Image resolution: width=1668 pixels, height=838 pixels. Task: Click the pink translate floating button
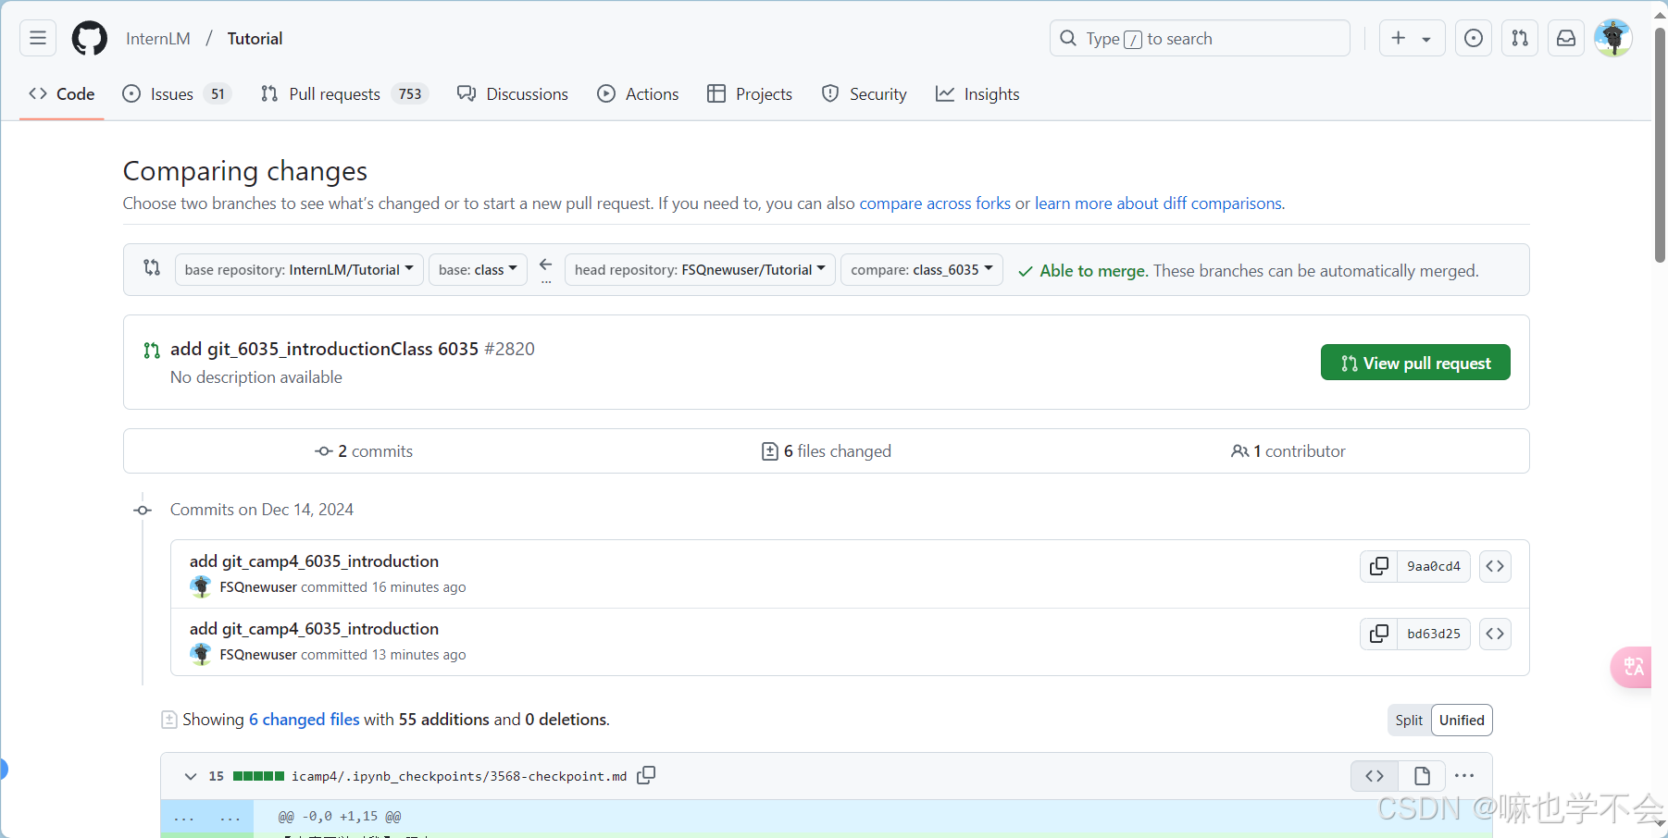pyautogui.click(x=1632, y=667)
